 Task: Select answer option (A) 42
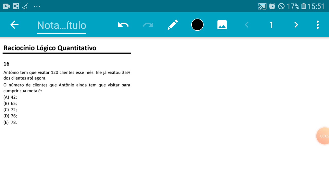pos(10,97)
